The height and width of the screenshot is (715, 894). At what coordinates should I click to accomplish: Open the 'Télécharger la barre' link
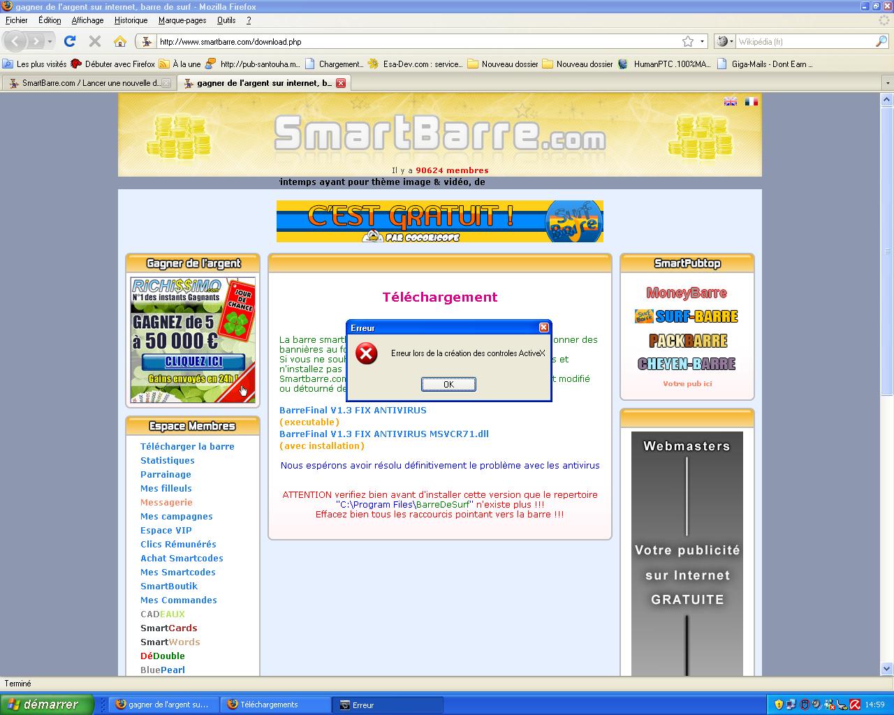coord(187,446)
